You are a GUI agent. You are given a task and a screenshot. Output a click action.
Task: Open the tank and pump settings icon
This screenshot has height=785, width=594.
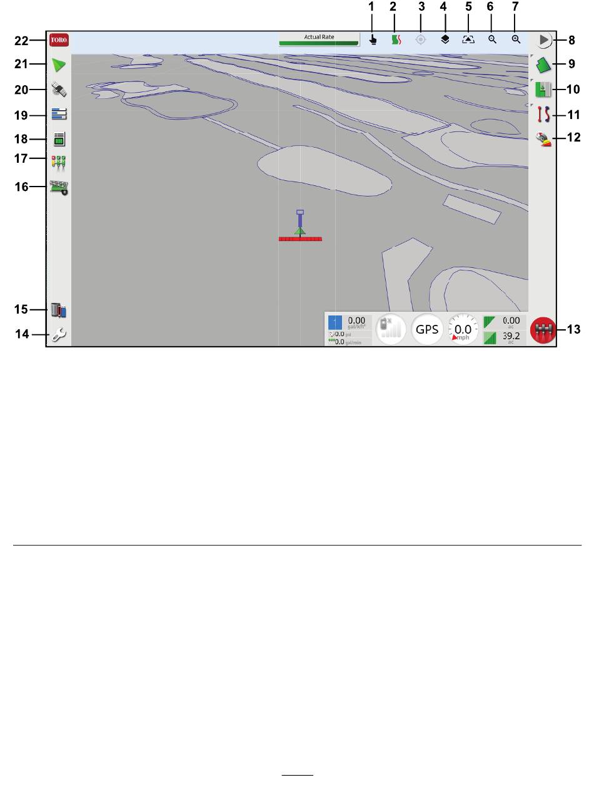coord(59,310)
